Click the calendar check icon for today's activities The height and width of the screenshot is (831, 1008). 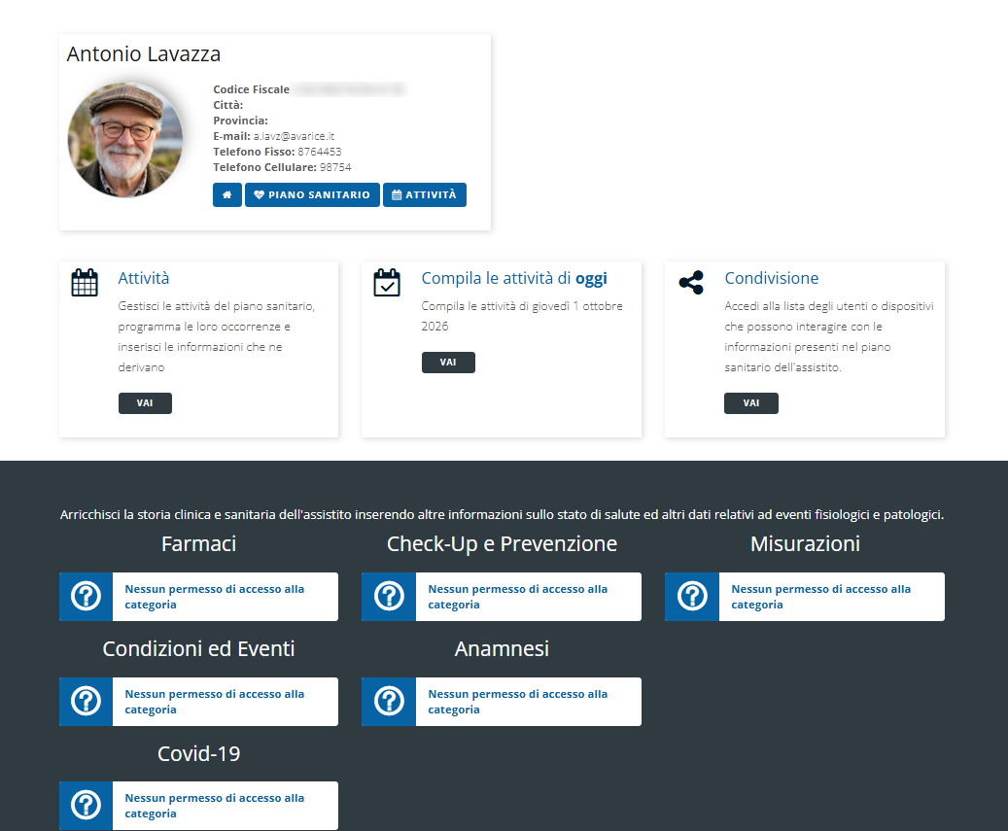pyautogui.click(x=387, y=282)
